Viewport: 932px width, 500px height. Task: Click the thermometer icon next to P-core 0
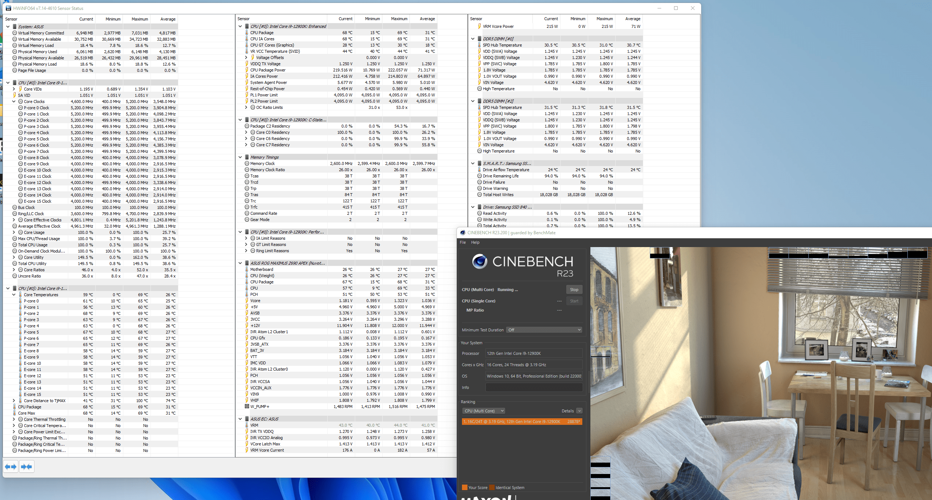click(x=20, y=301)
